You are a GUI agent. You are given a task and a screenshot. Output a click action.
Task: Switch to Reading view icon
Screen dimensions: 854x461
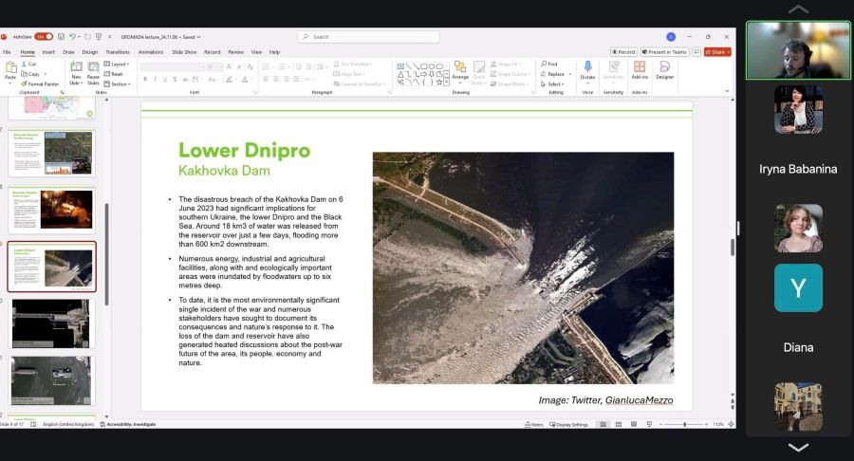[x=634, y=425]
